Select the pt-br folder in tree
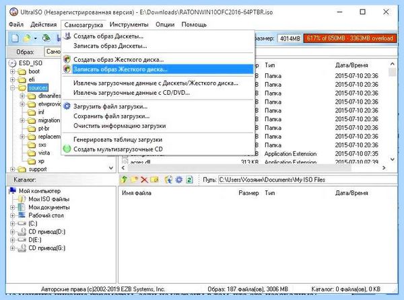The height and width of the screenshot is (300, 404). [44, 128]
